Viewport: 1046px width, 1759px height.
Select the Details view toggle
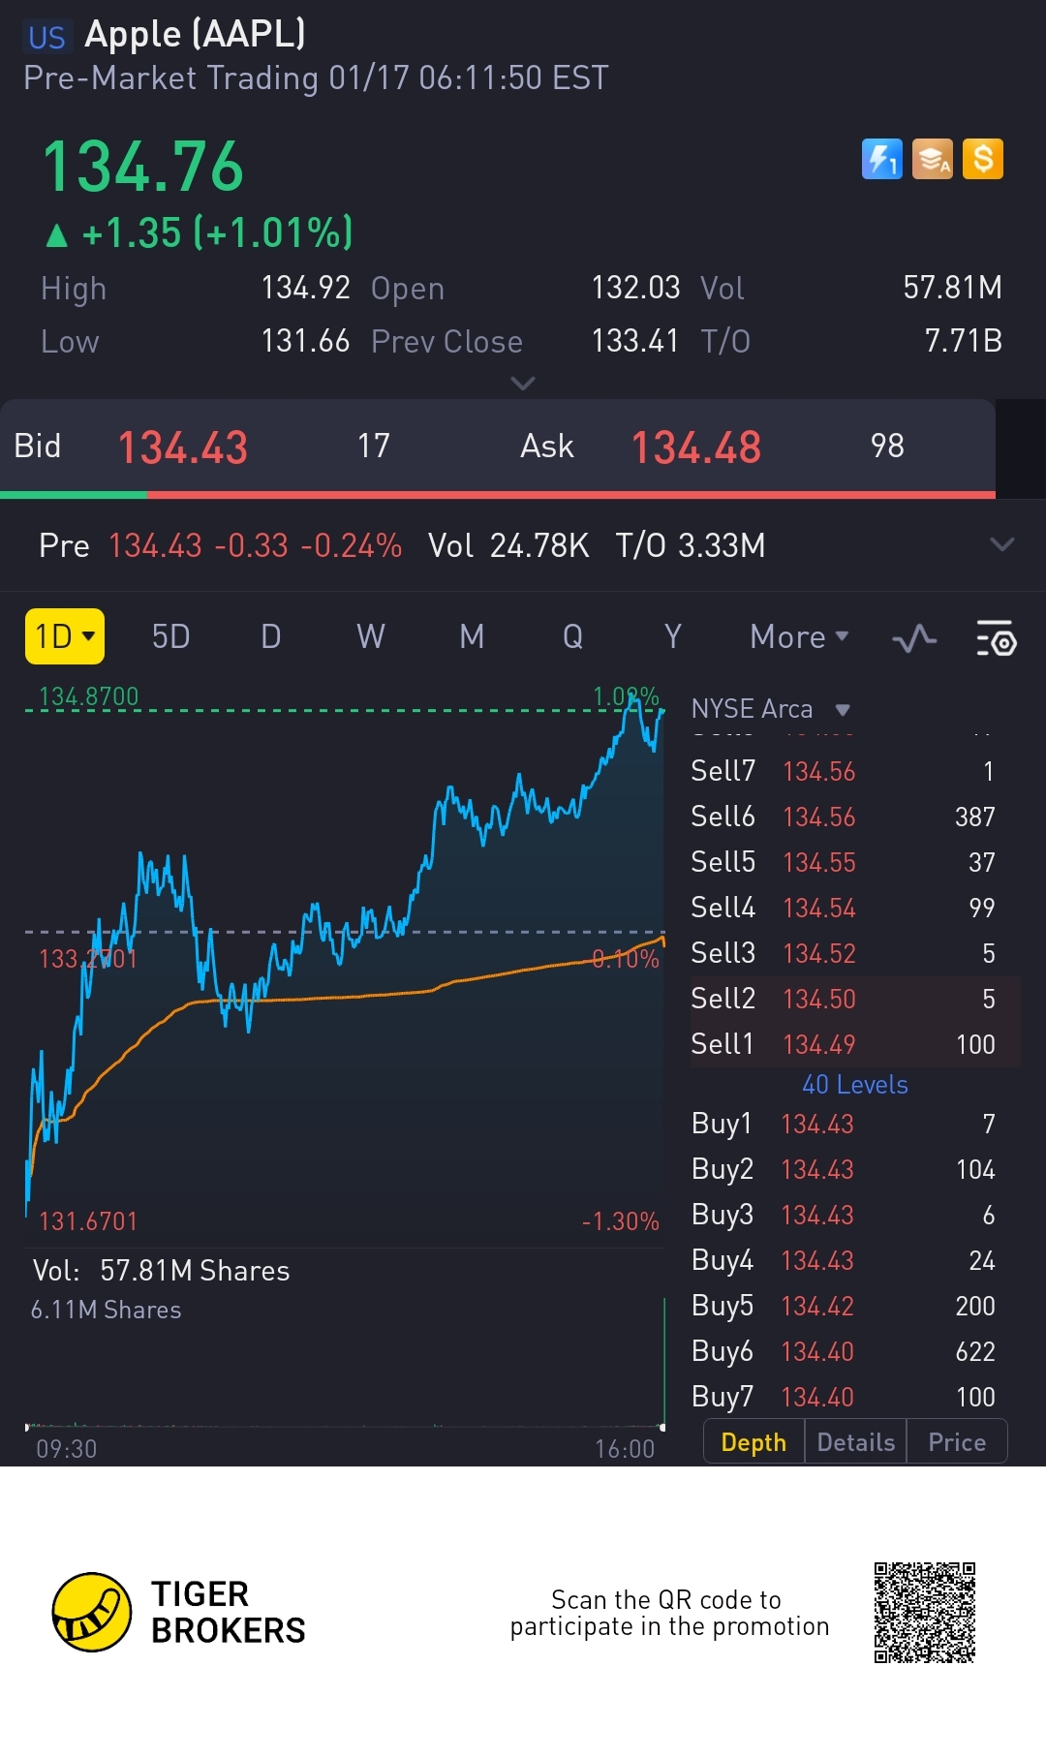pyautogui.click(x=855, y=1442)
